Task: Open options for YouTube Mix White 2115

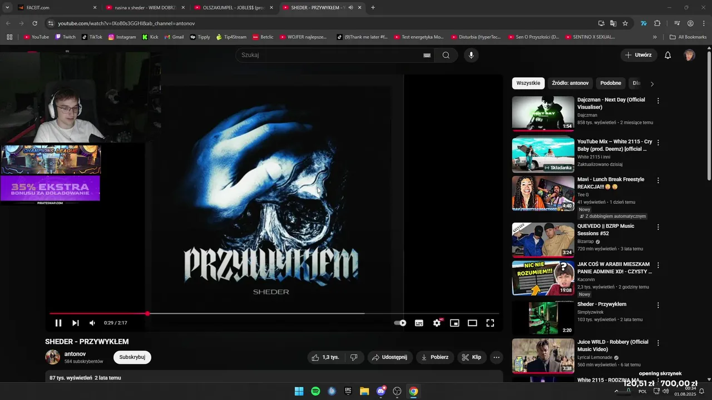Action: pos(658,143)
